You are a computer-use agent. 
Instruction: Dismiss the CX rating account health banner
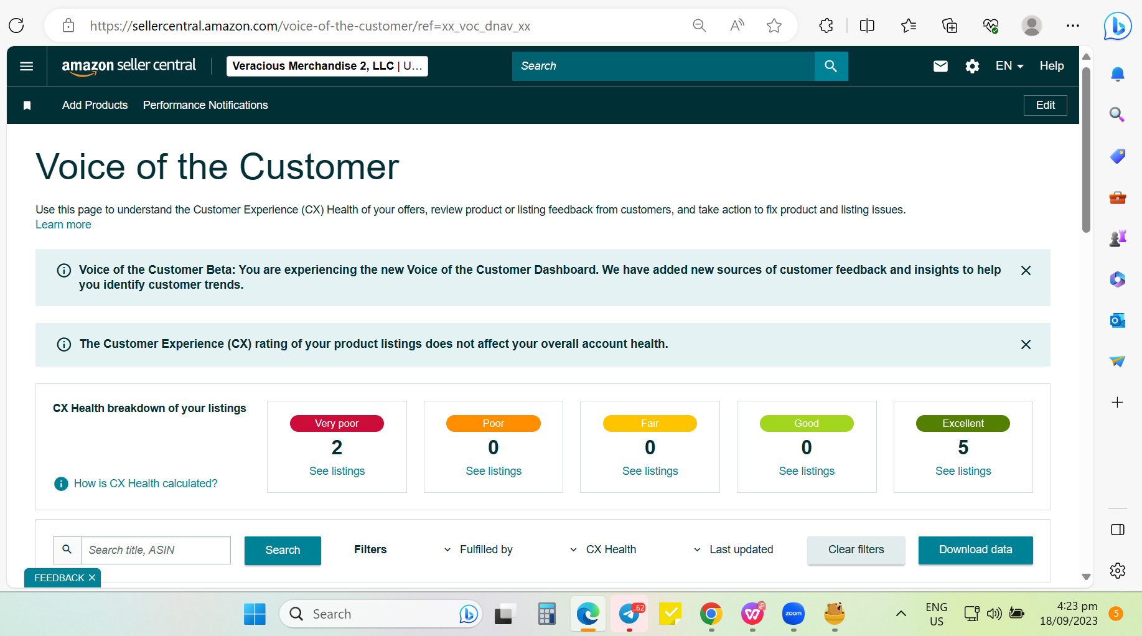(1026, 344)
